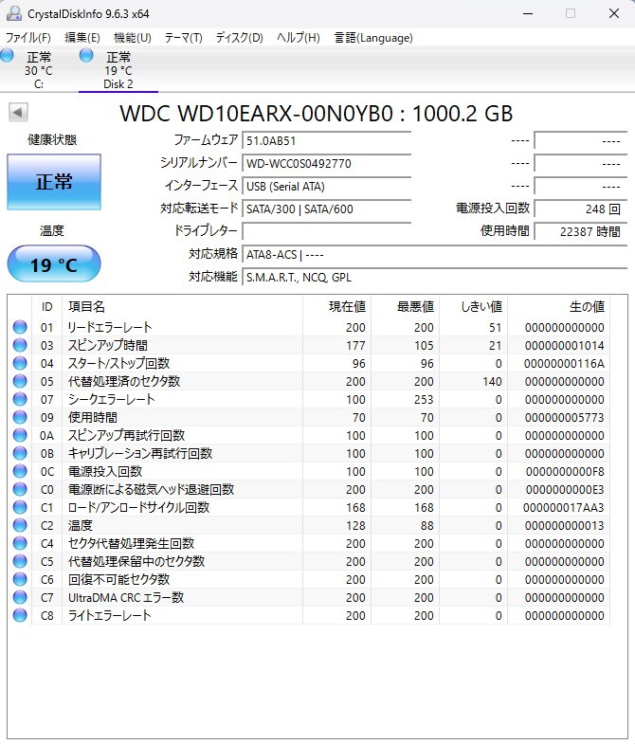The height and width of the screenshot is (744, 635).
Task: Click the worst value 253
Action: pyautogui.click(x=424, y=400)
